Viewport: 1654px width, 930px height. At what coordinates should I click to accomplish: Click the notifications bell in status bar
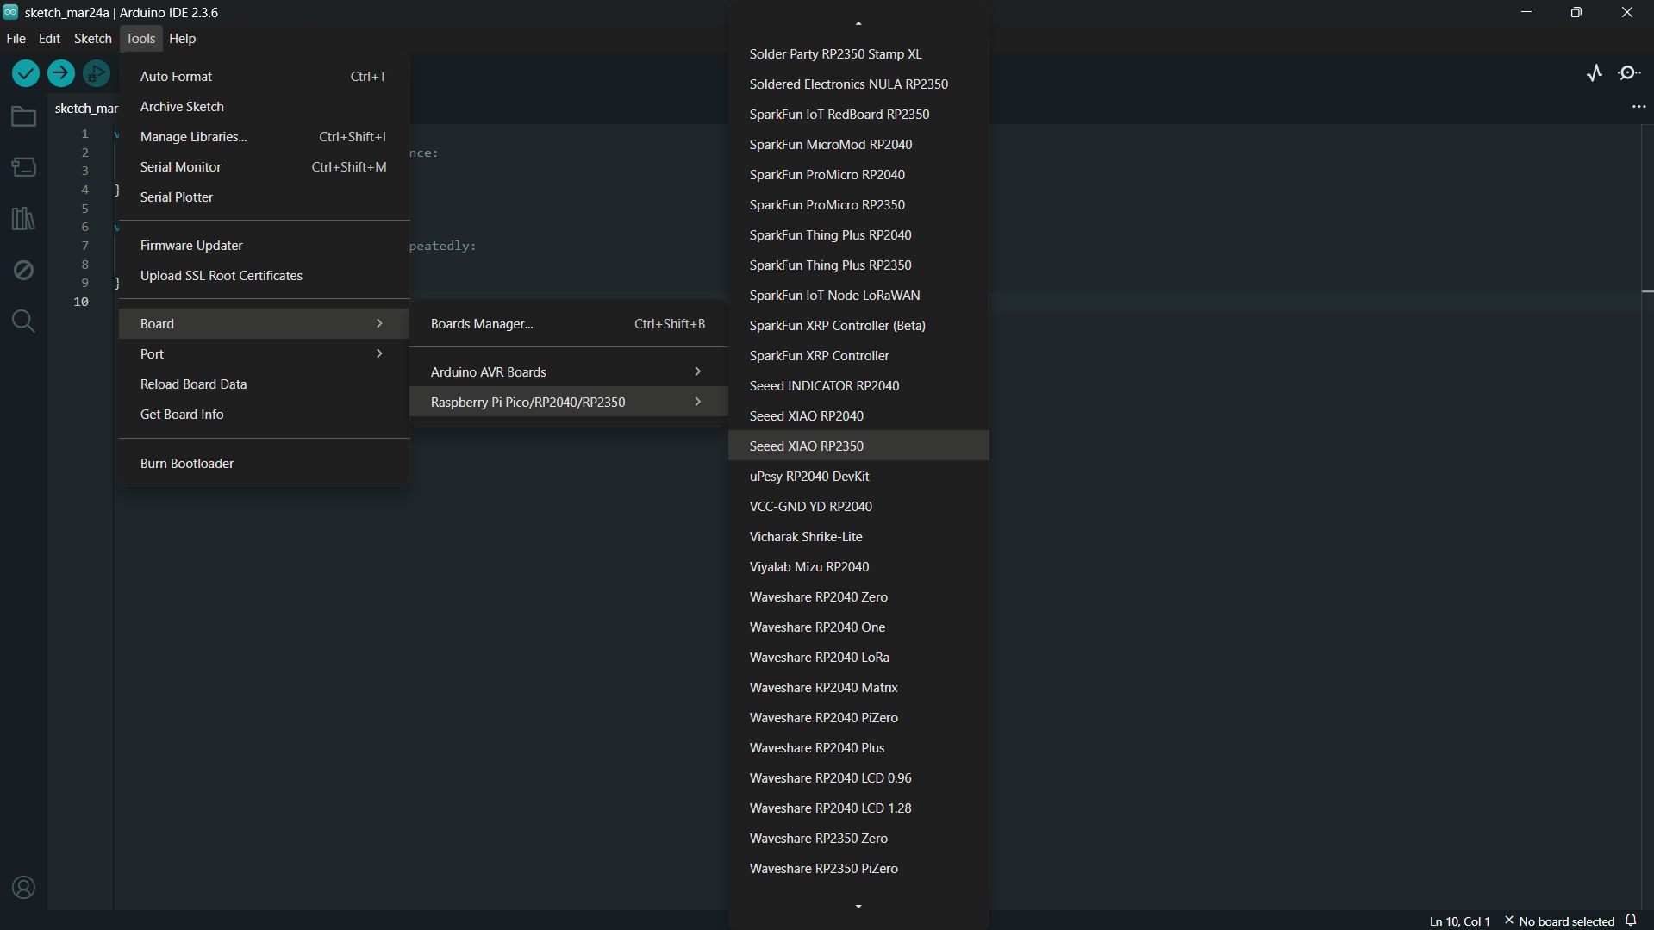[x=1631, y=921]
